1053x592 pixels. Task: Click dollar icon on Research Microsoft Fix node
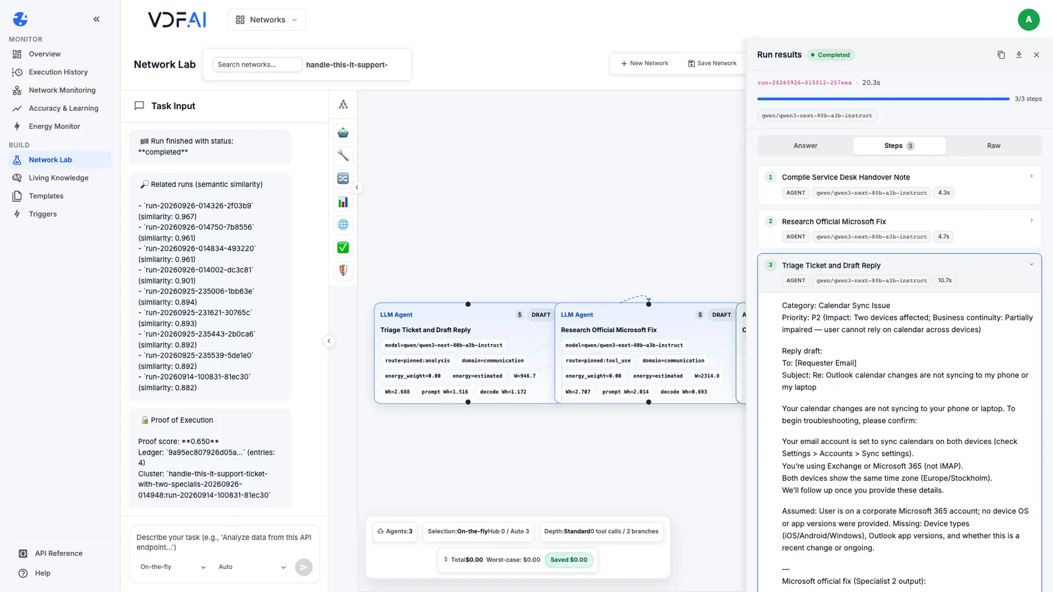point(700,315)
